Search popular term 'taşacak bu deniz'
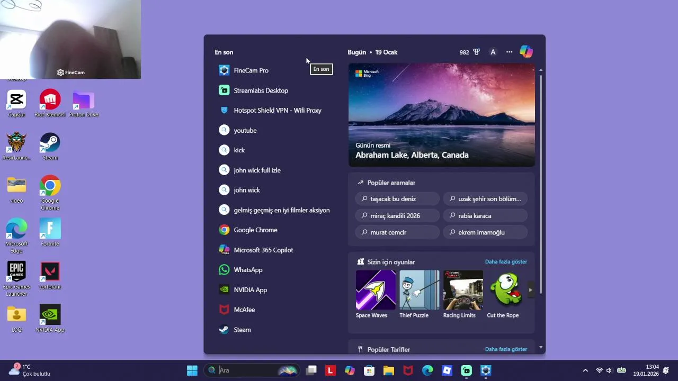Image resolution: width=678 pixels, height=381 pixels. (398, 199)
